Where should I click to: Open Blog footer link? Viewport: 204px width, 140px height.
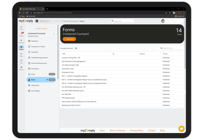162,131
